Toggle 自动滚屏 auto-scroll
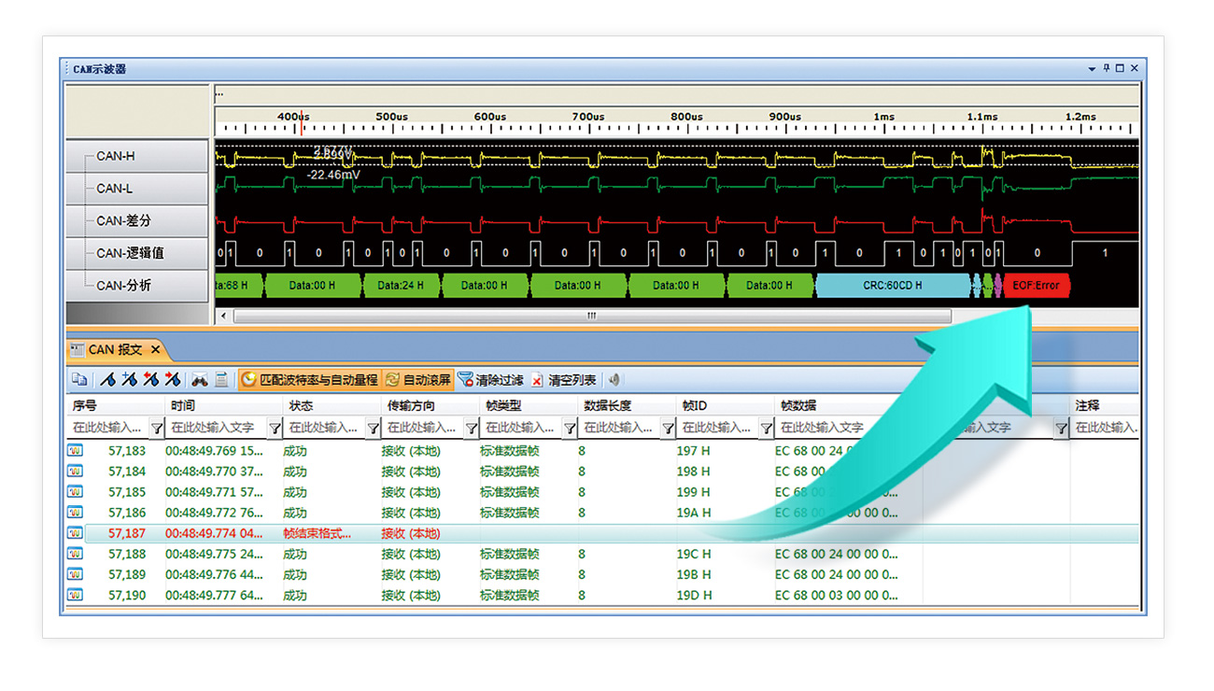 418,380
